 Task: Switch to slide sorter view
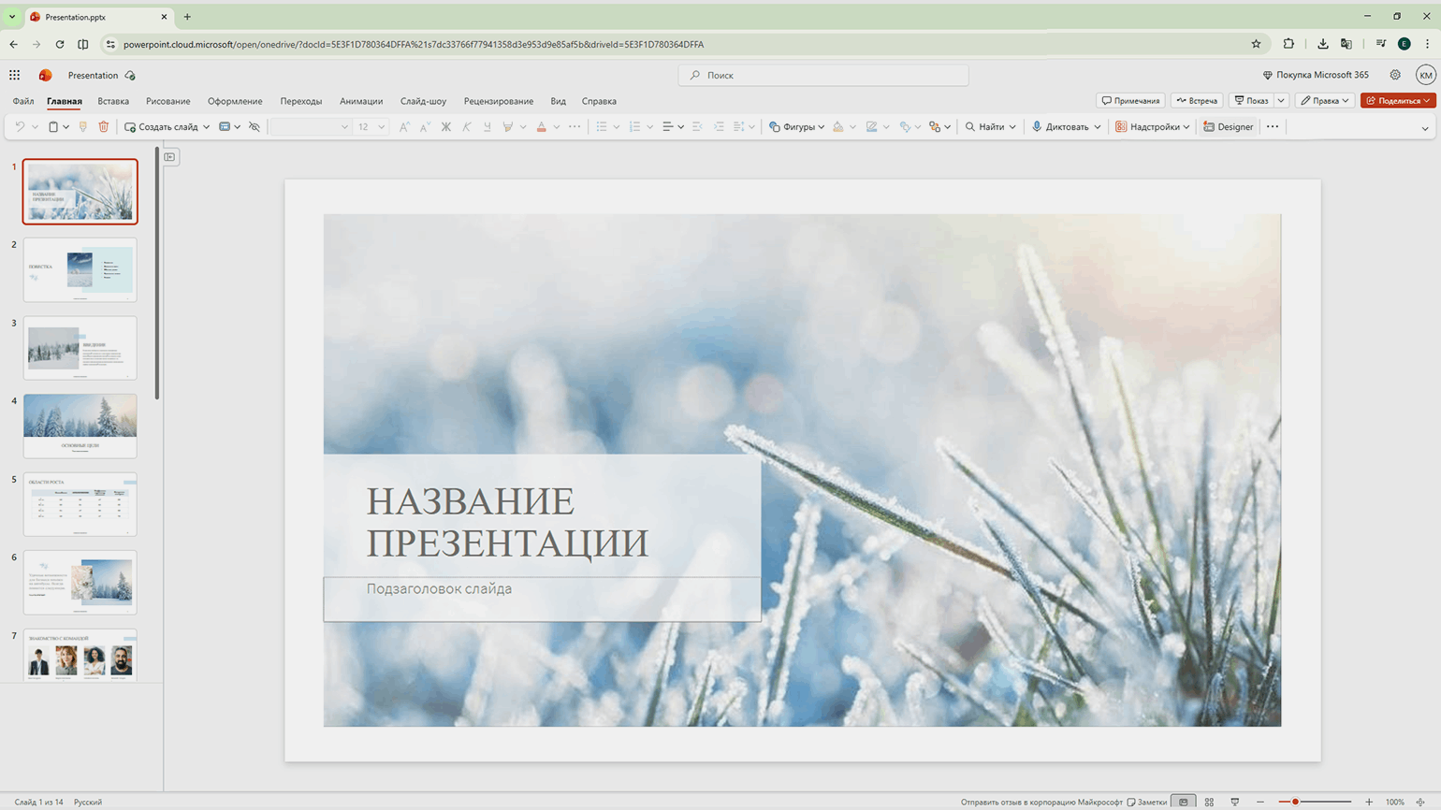1209,802
